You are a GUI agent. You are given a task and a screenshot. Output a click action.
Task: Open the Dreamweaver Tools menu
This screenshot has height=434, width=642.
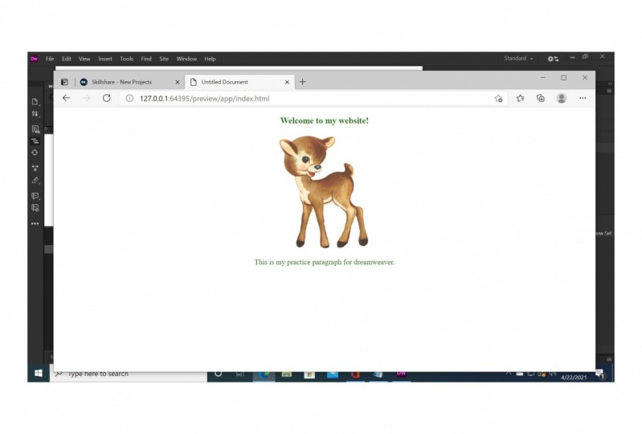tap(126, 59)
